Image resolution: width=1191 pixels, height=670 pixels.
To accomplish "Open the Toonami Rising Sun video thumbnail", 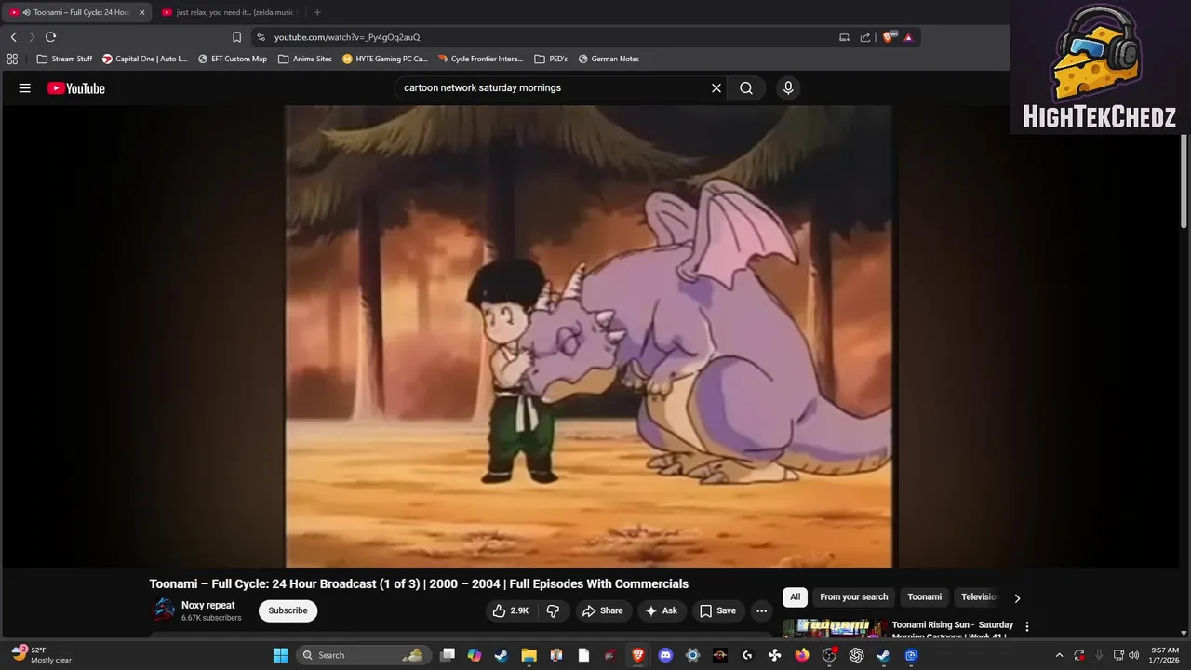I will coord(836,629).
